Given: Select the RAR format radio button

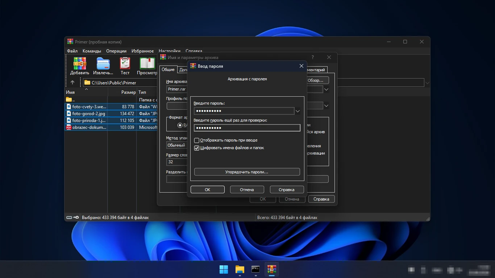Looking at the screenshot, I should click(x=180, y=125).
